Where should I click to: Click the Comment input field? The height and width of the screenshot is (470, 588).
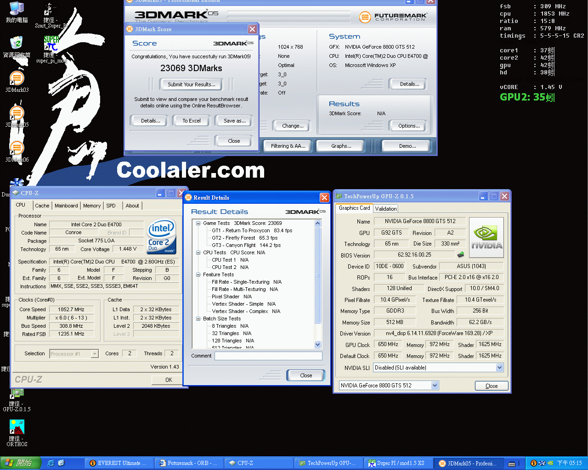click(268, 356)
